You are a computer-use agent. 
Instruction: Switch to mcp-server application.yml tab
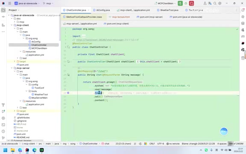(x=80, y=24)
